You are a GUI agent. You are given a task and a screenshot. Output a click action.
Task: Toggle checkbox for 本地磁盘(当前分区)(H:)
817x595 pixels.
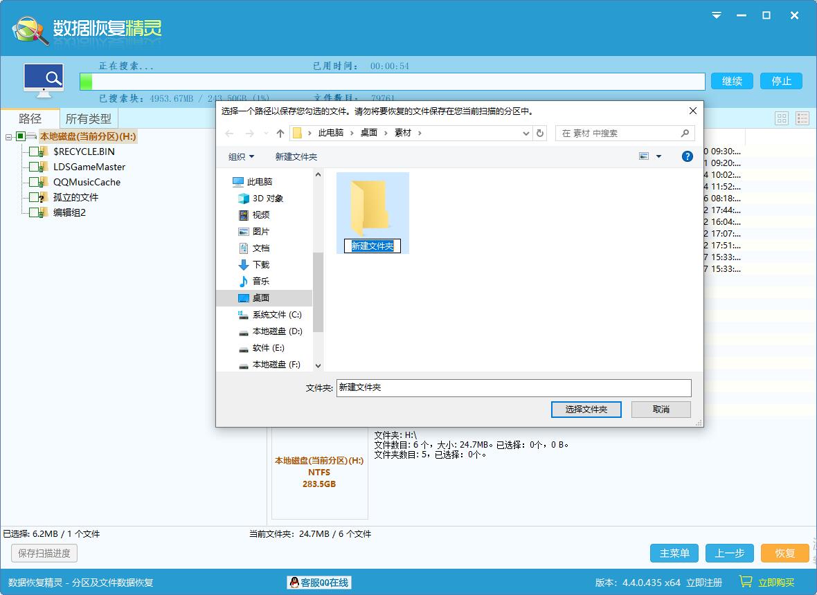(x=20, y=136)
